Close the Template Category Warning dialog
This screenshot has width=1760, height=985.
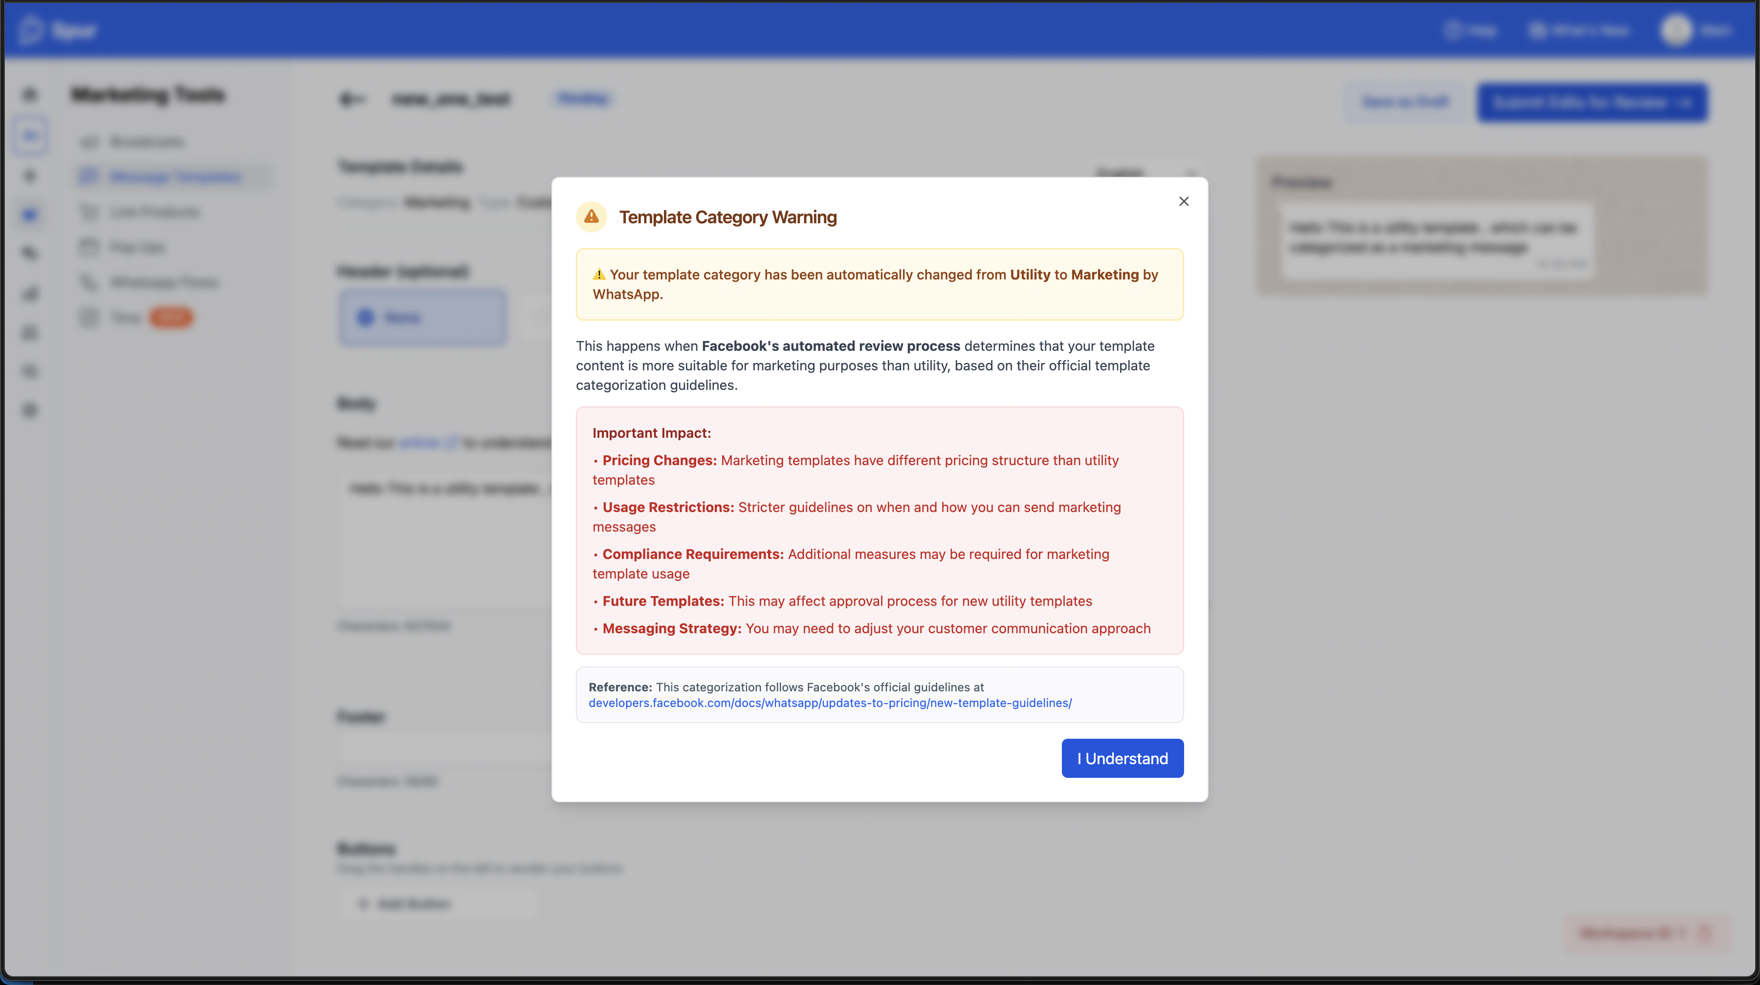1183,201
